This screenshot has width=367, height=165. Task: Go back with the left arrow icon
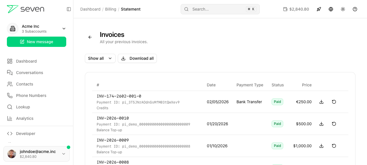(90, 37)
